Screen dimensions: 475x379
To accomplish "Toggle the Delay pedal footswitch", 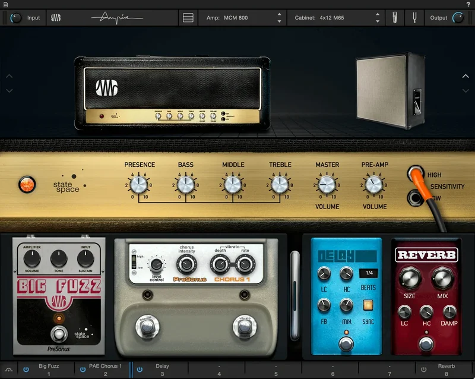I will tap(346, 344).
